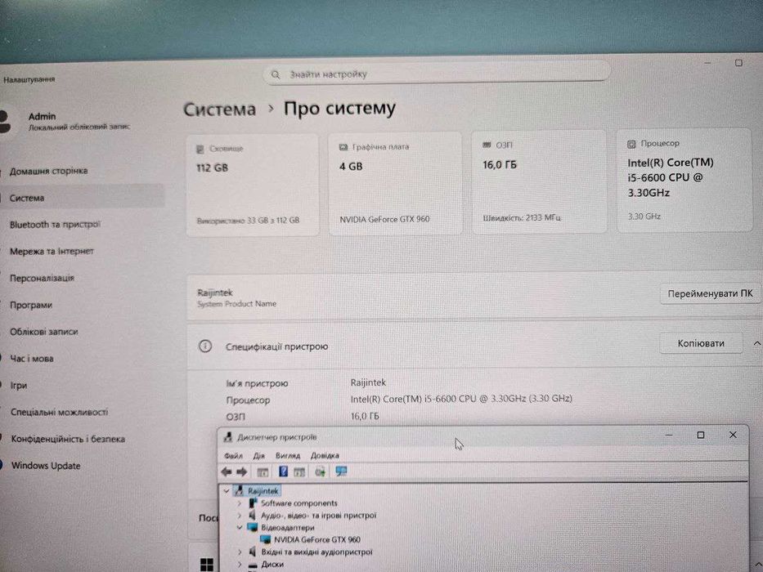
Task: Click the action pane toolbar icon beside Help
Action: tap(299, 471)
